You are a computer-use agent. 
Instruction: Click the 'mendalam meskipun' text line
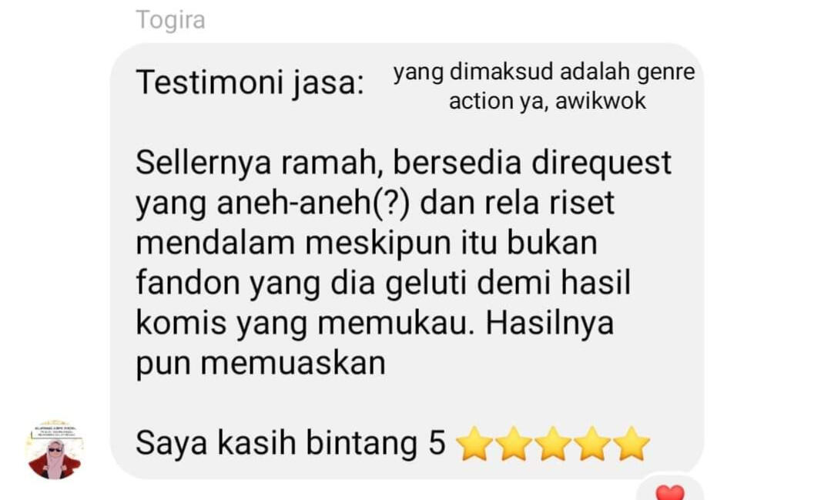[x=293, y=243]
